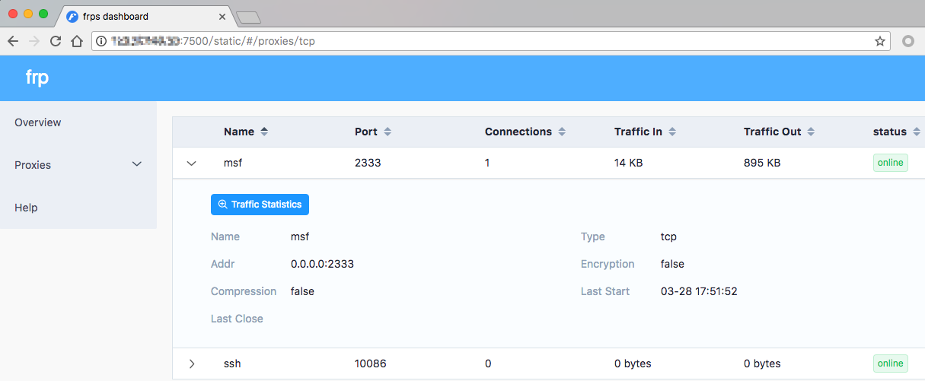Go back in browser history
The width and height of the screenshot is (925, 381).
click(13, 41)
